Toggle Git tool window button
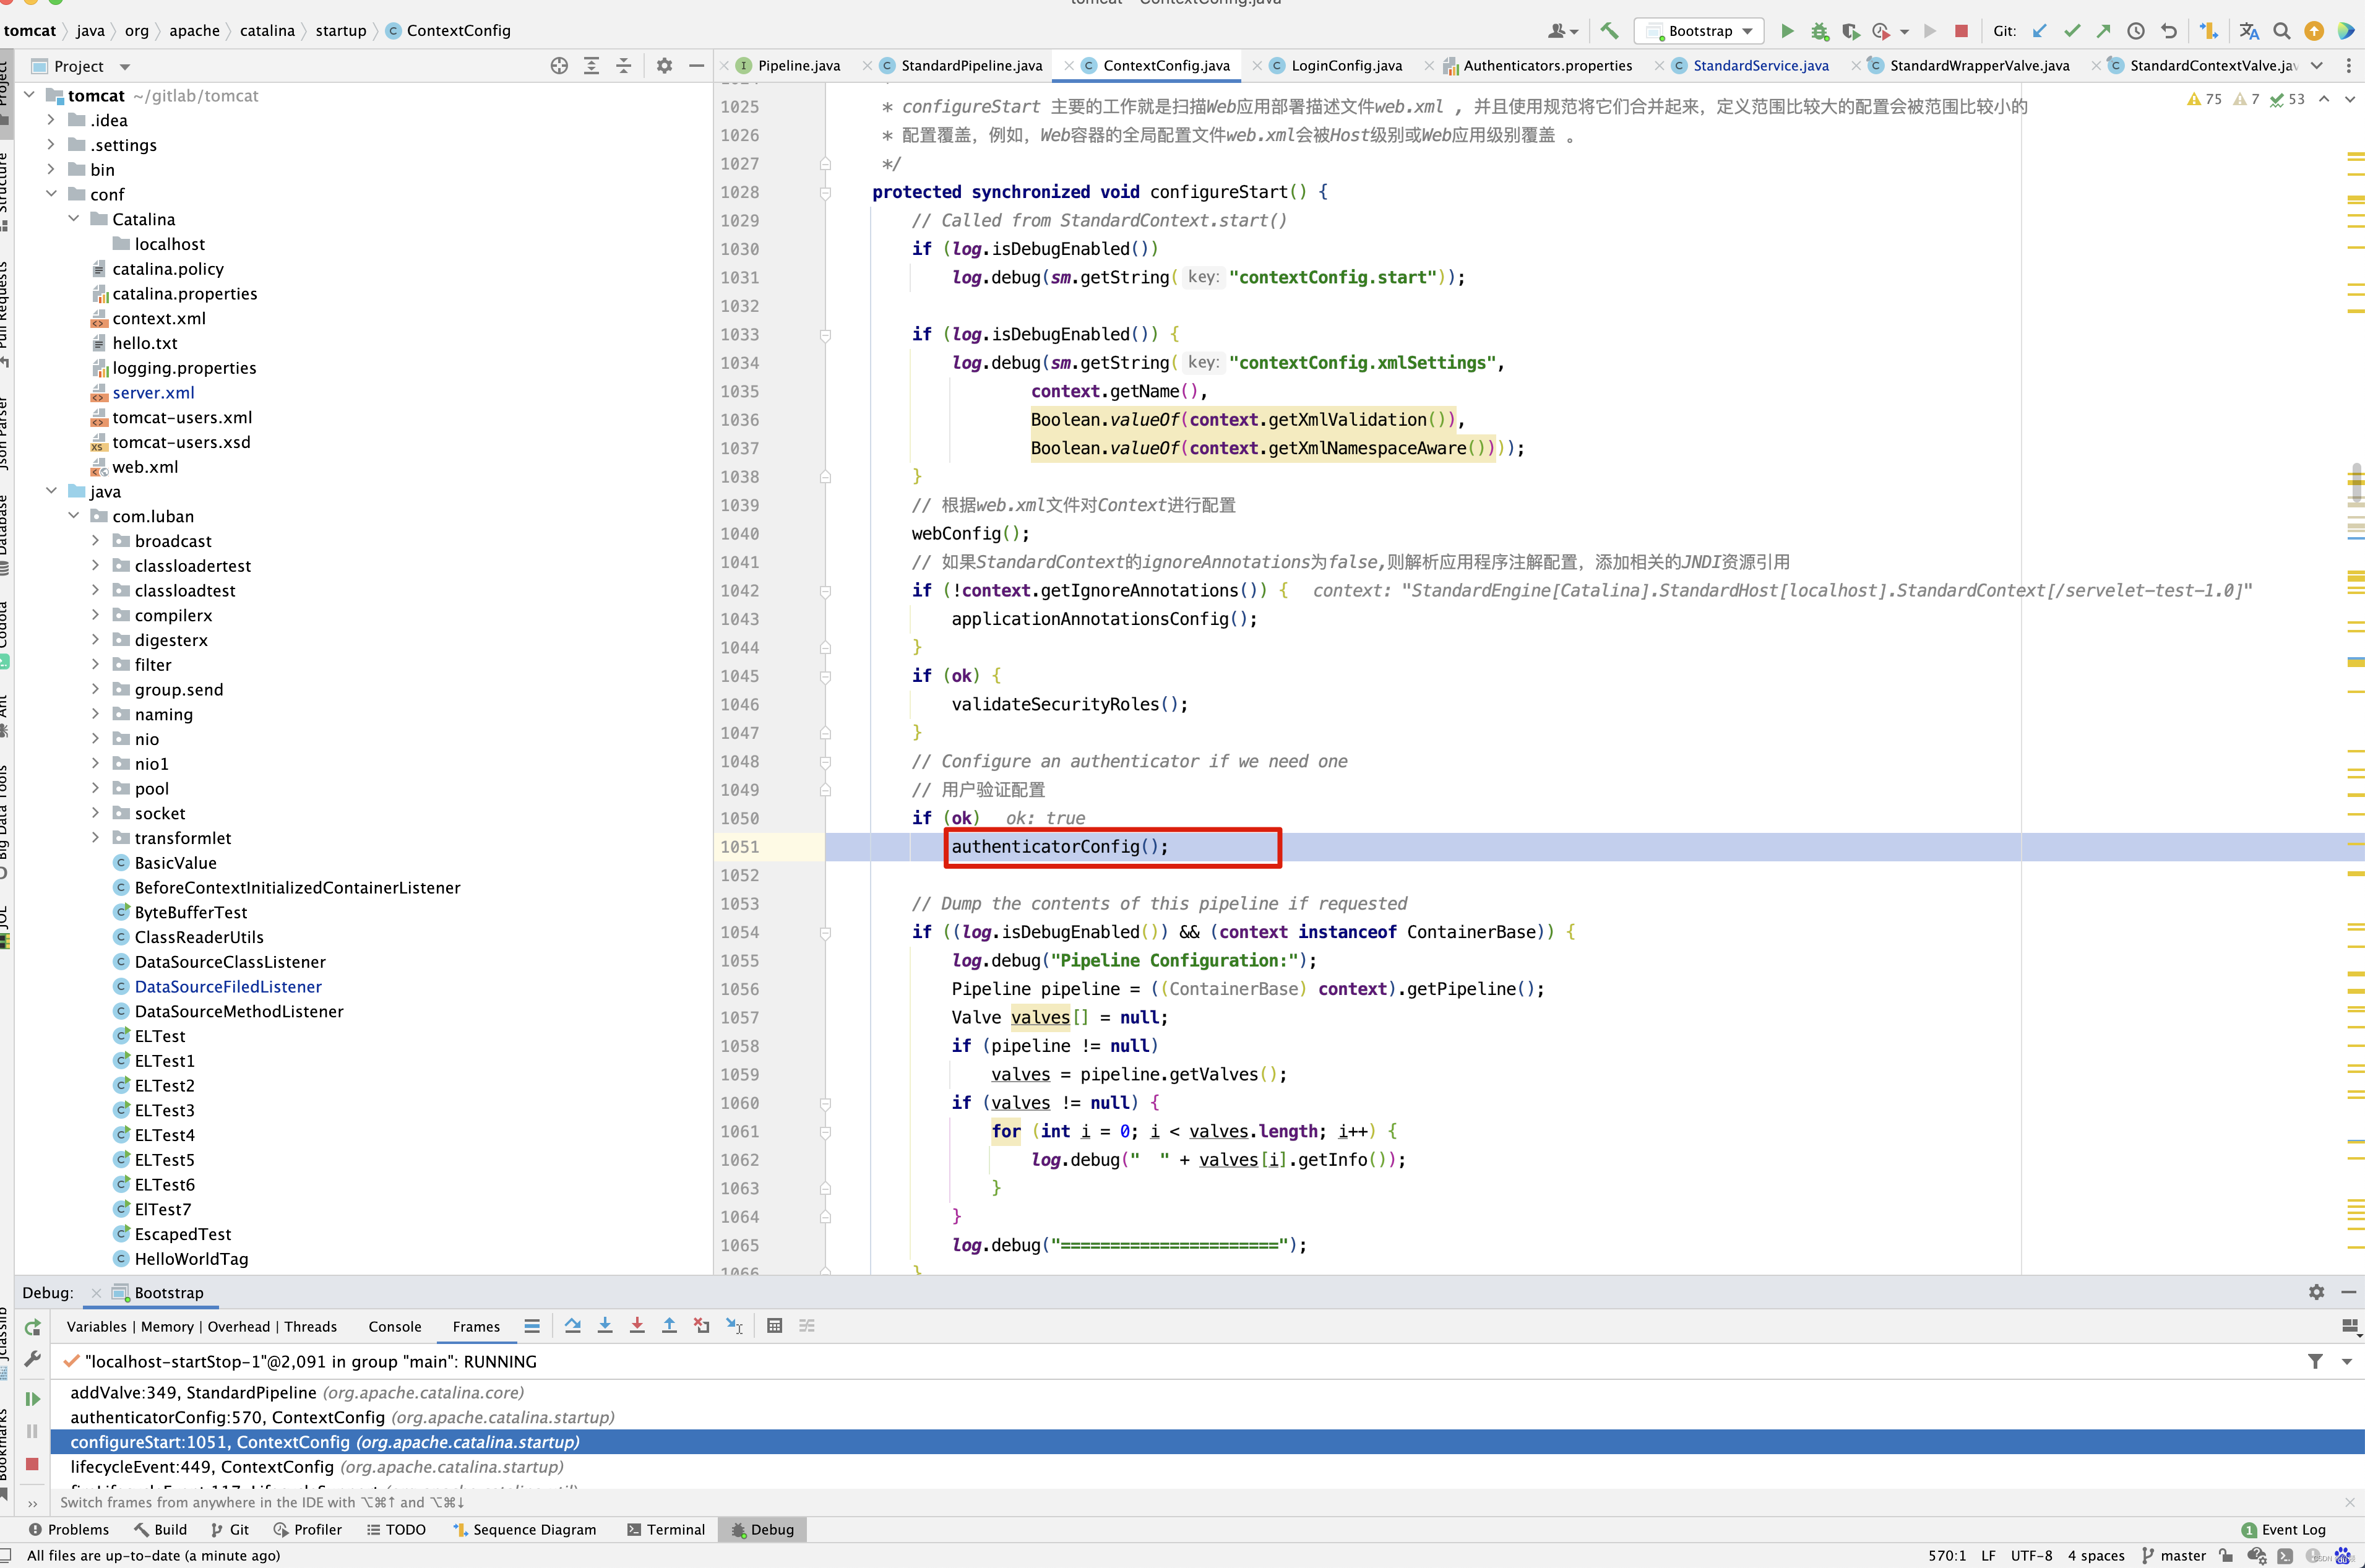Screen dimensions: 2365x1568 229,1529
